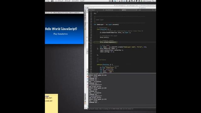Open the ハードウェア menu in the menu bar
201x113 pixels.
coord(59,1)
